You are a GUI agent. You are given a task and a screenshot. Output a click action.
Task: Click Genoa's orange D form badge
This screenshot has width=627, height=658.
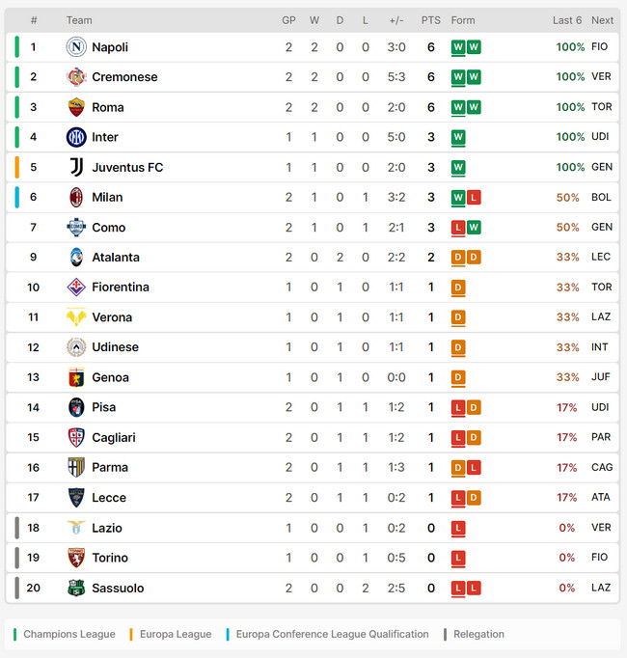tap(458, 377)
